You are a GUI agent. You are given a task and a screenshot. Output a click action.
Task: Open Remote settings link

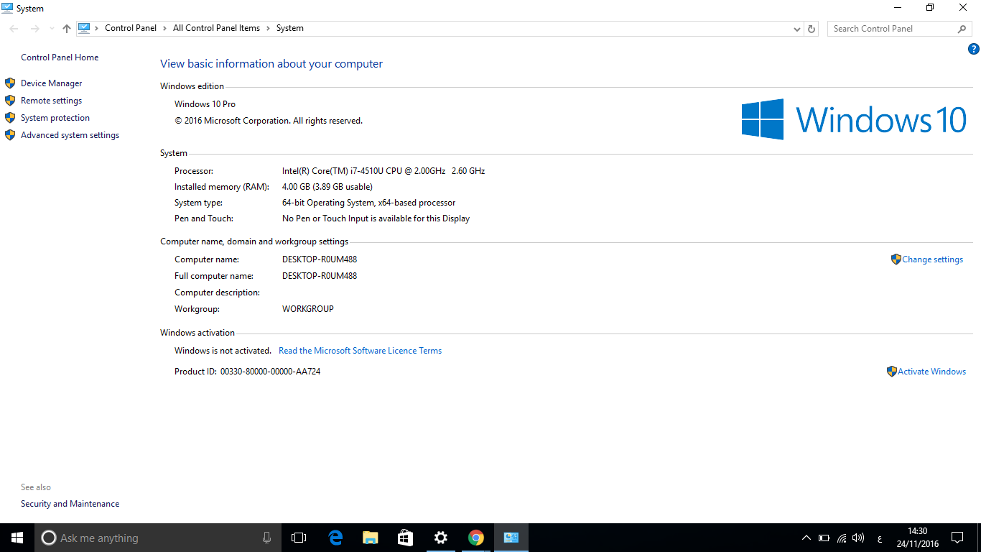pos(51,101)
